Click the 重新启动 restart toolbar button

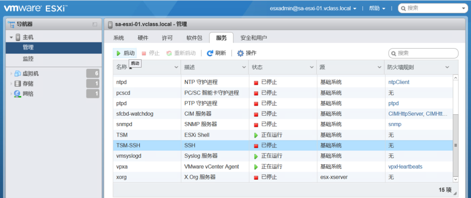181,53
